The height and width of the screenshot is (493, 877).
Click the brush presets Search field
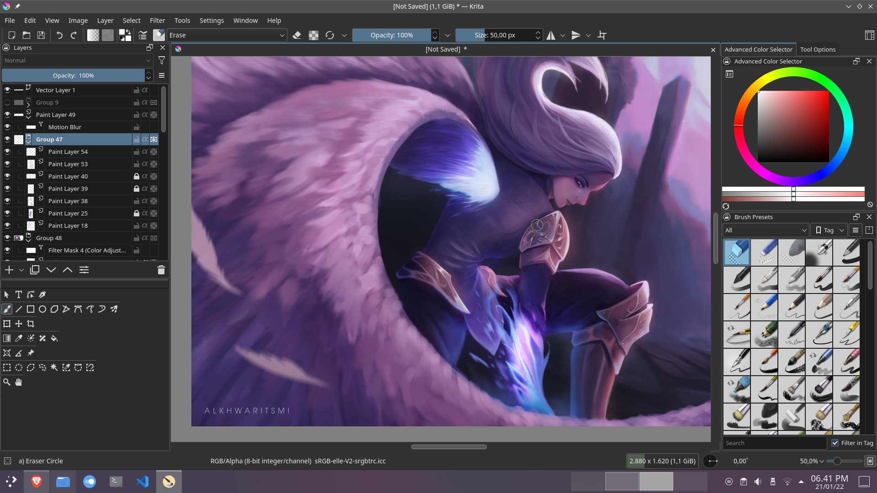(775, 443)
